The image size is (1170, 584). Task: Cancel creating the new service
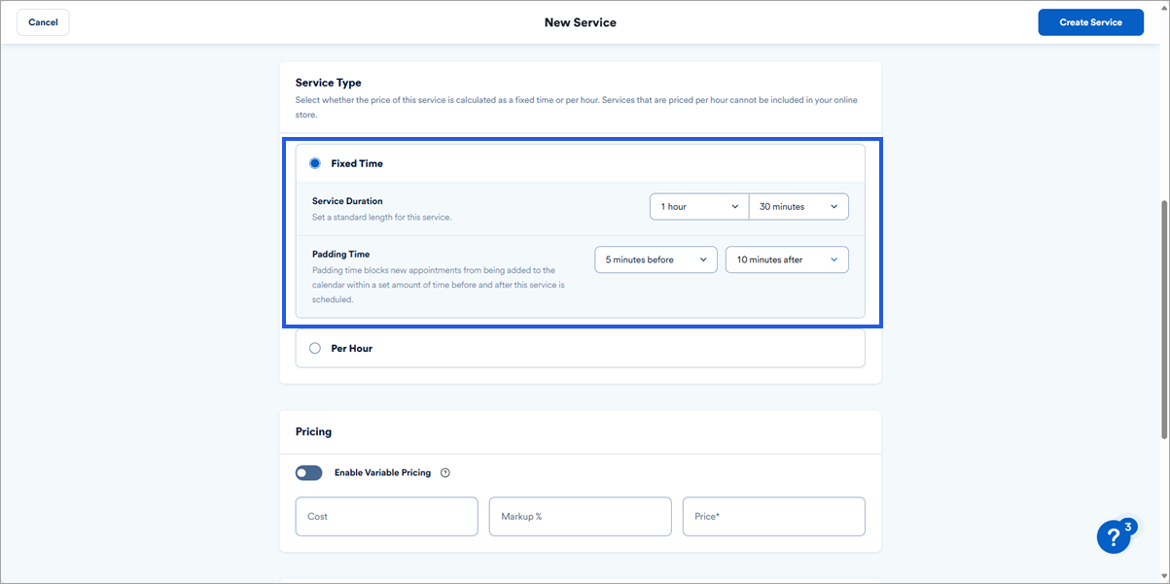[43, 21]
